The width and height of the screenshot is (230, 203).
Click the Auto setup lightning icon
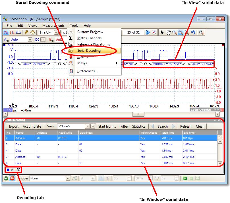[26, 32]
